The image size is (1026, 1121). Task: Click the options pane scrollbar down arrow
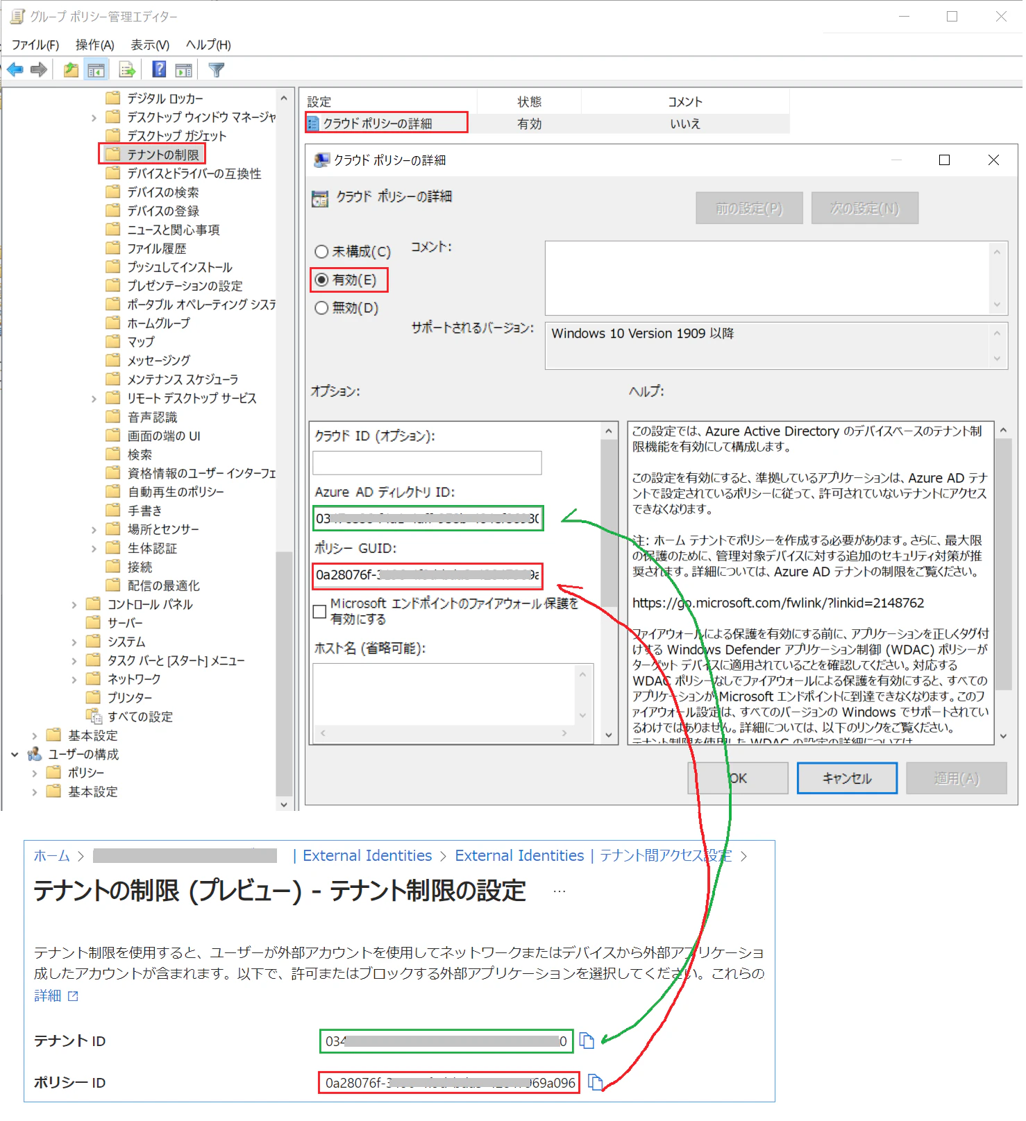tap(609, 735)
